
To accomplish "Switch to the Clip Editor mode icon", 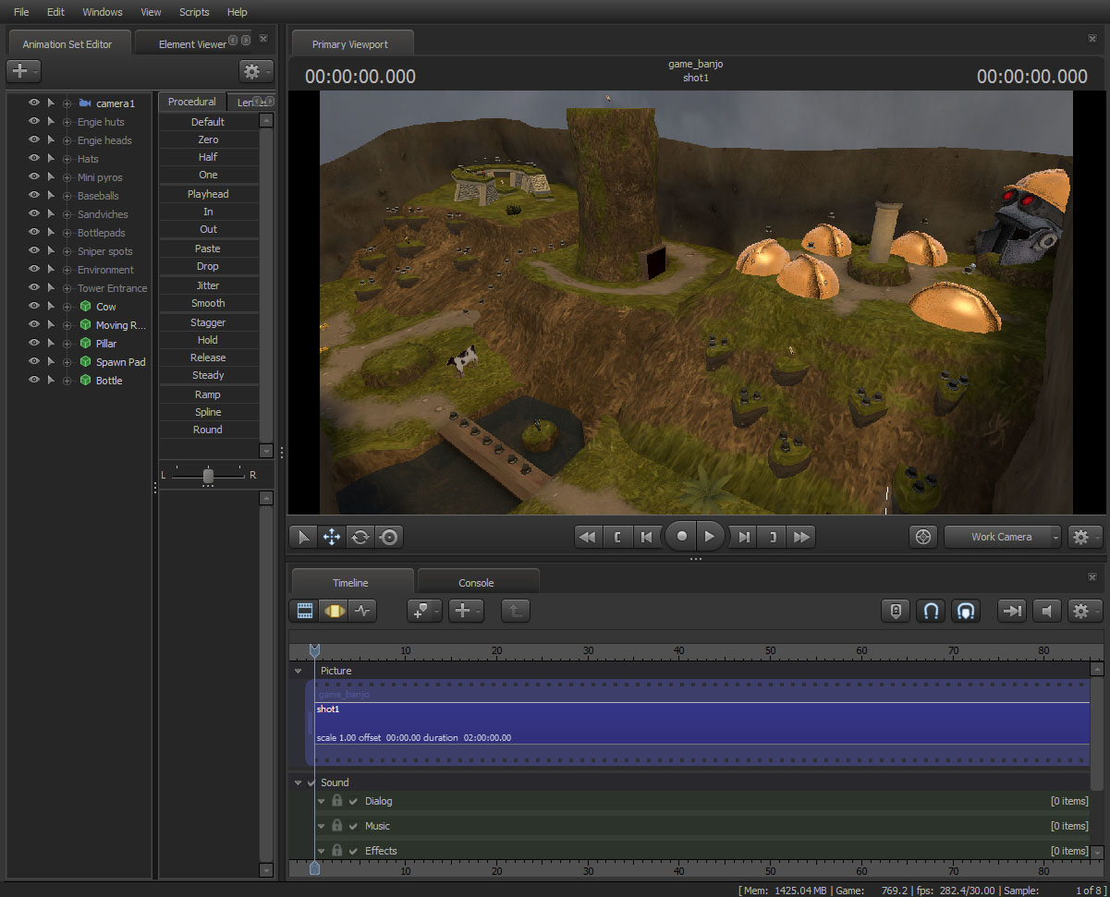I will (x=304, y=611).
